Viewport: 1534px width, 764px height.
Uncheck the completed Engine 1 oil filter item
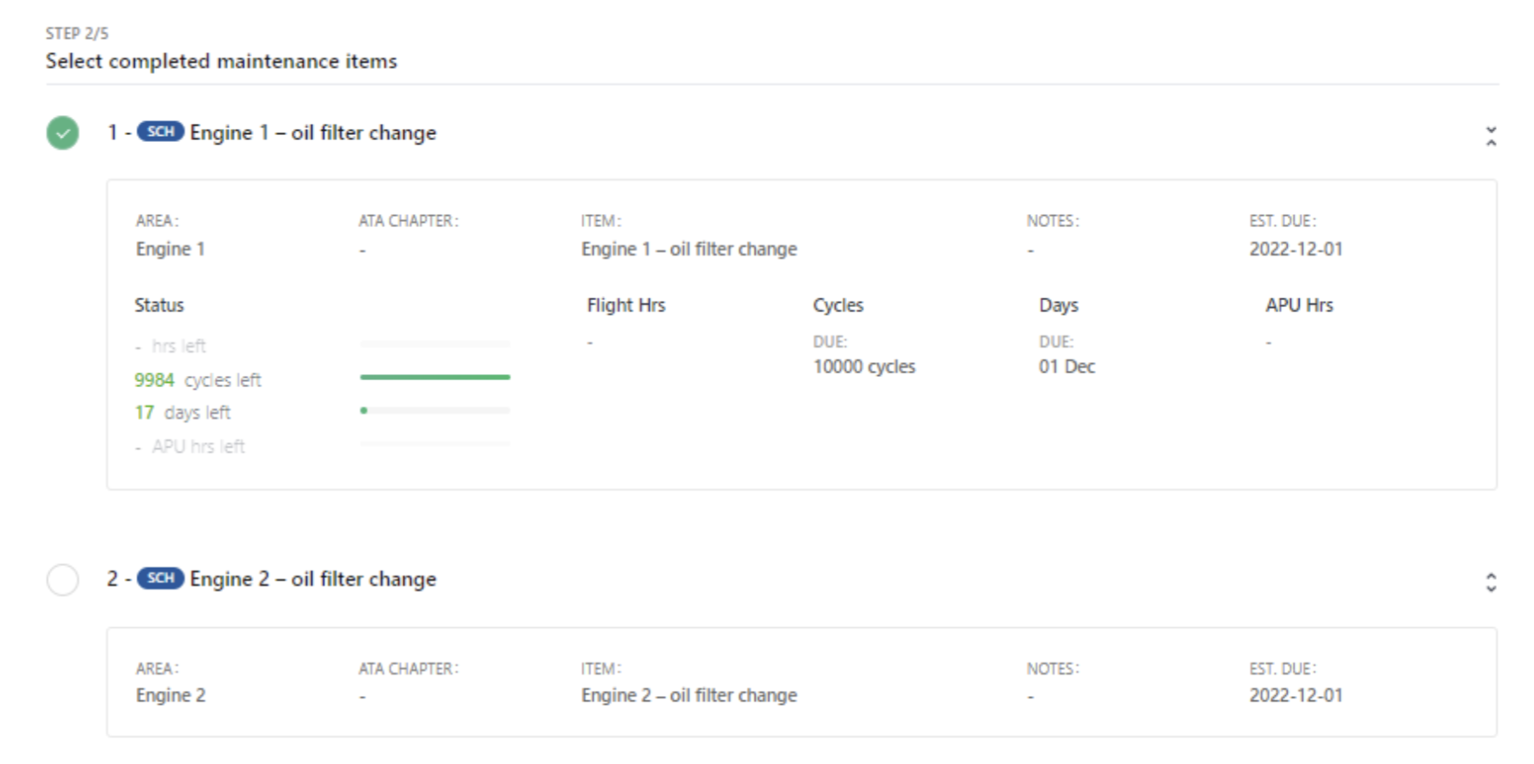63,133
